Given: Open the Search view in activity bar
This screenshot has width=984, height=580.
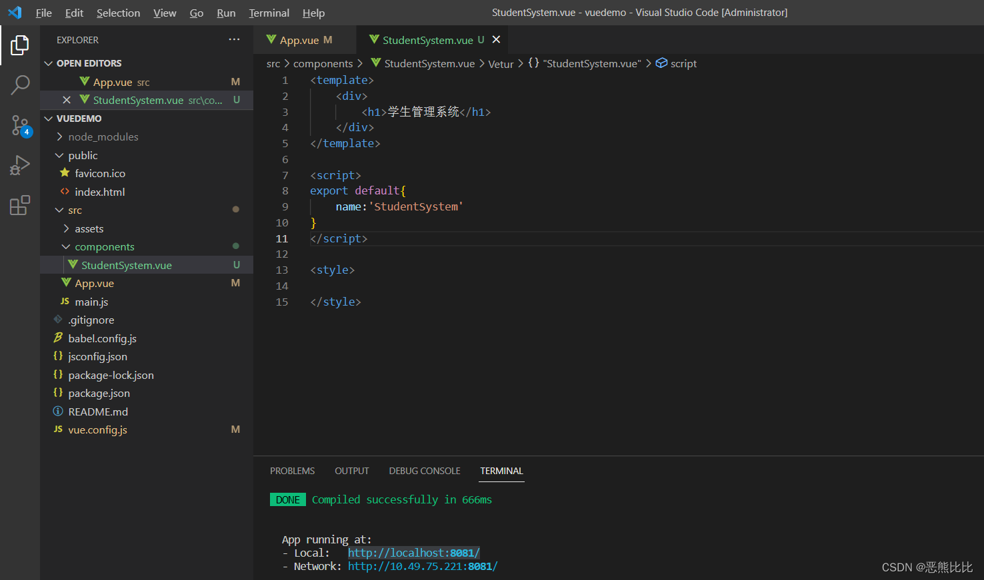Looking at the screenshot, I should [20, 85].
